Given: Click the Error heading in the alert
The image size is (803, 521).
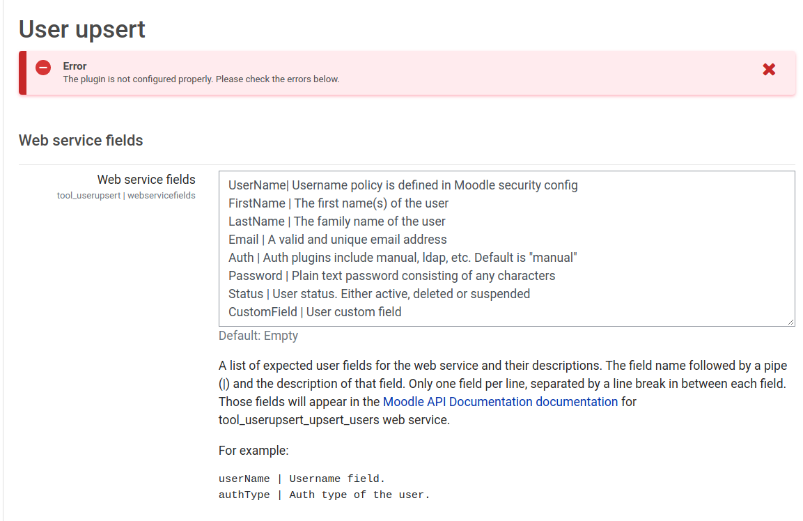Looking at the screenshot, I should (x=75, y=66).
